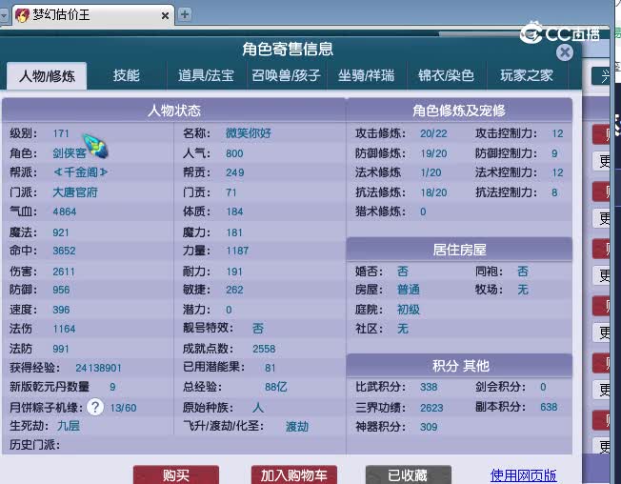Close the 角色寄售信息 dialog with X icon
Image resolution: width=621 pixels, height=484 pixels.
(565, 52)
